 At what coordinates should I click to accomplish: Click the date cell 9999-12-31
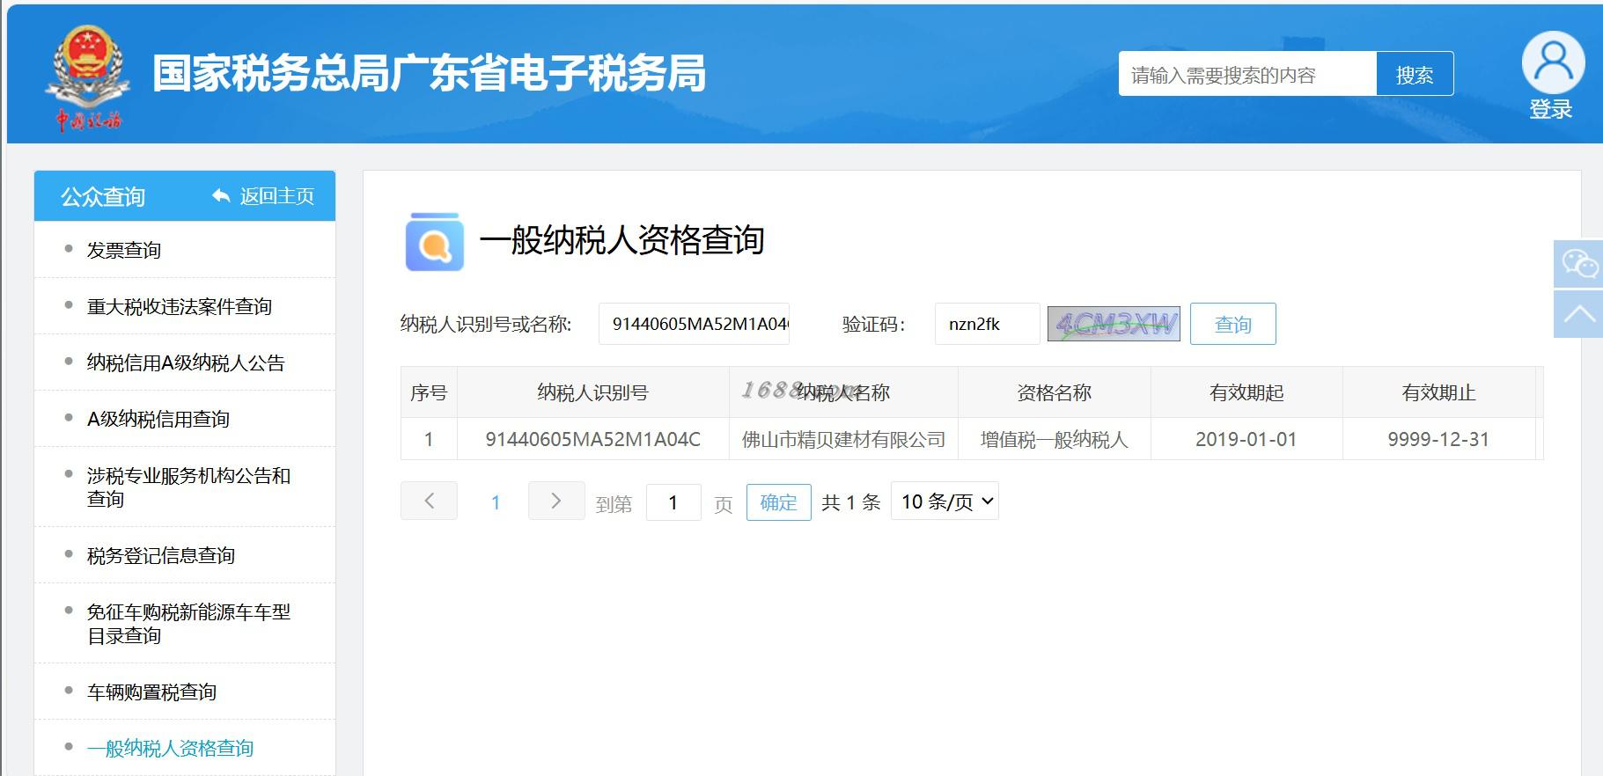tap(1438, 439)
